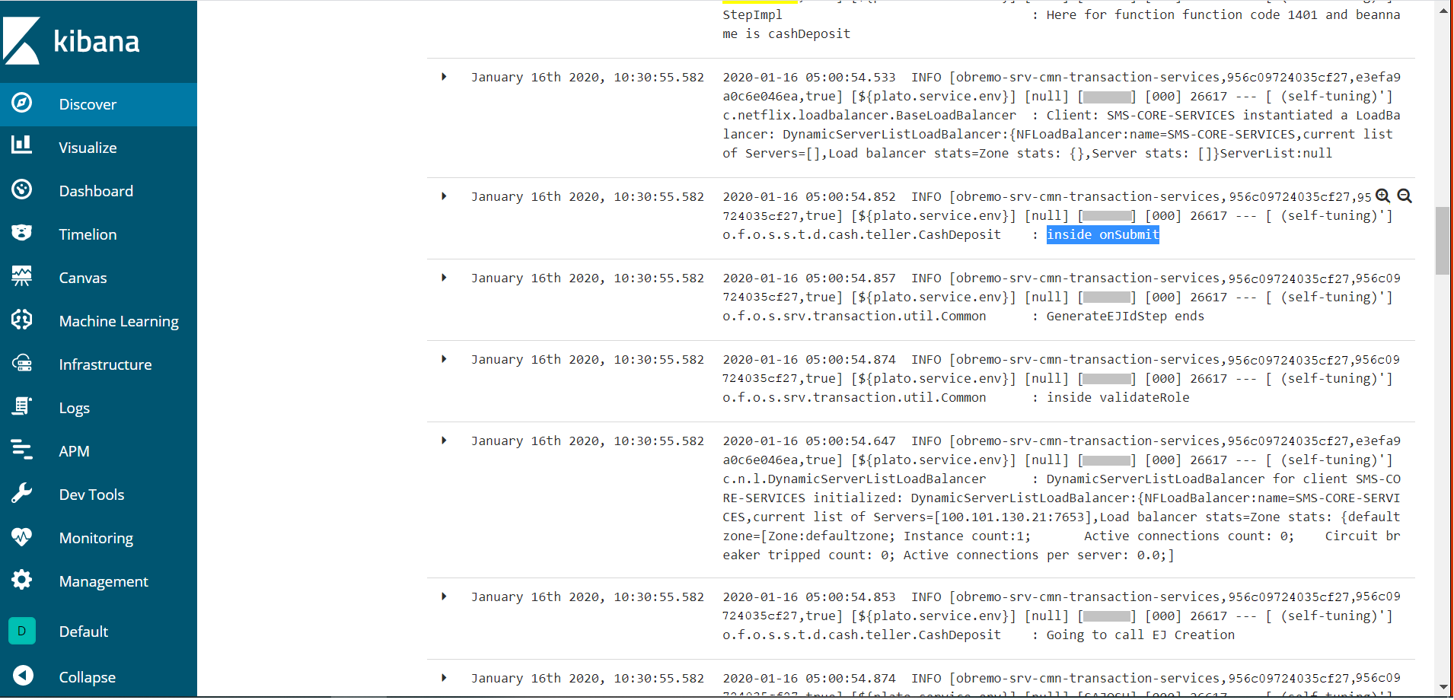Expand the log row containing 05:00:54.647
Screen dimensions: 1454x700
pyautogui.click(x=444, y=441)
